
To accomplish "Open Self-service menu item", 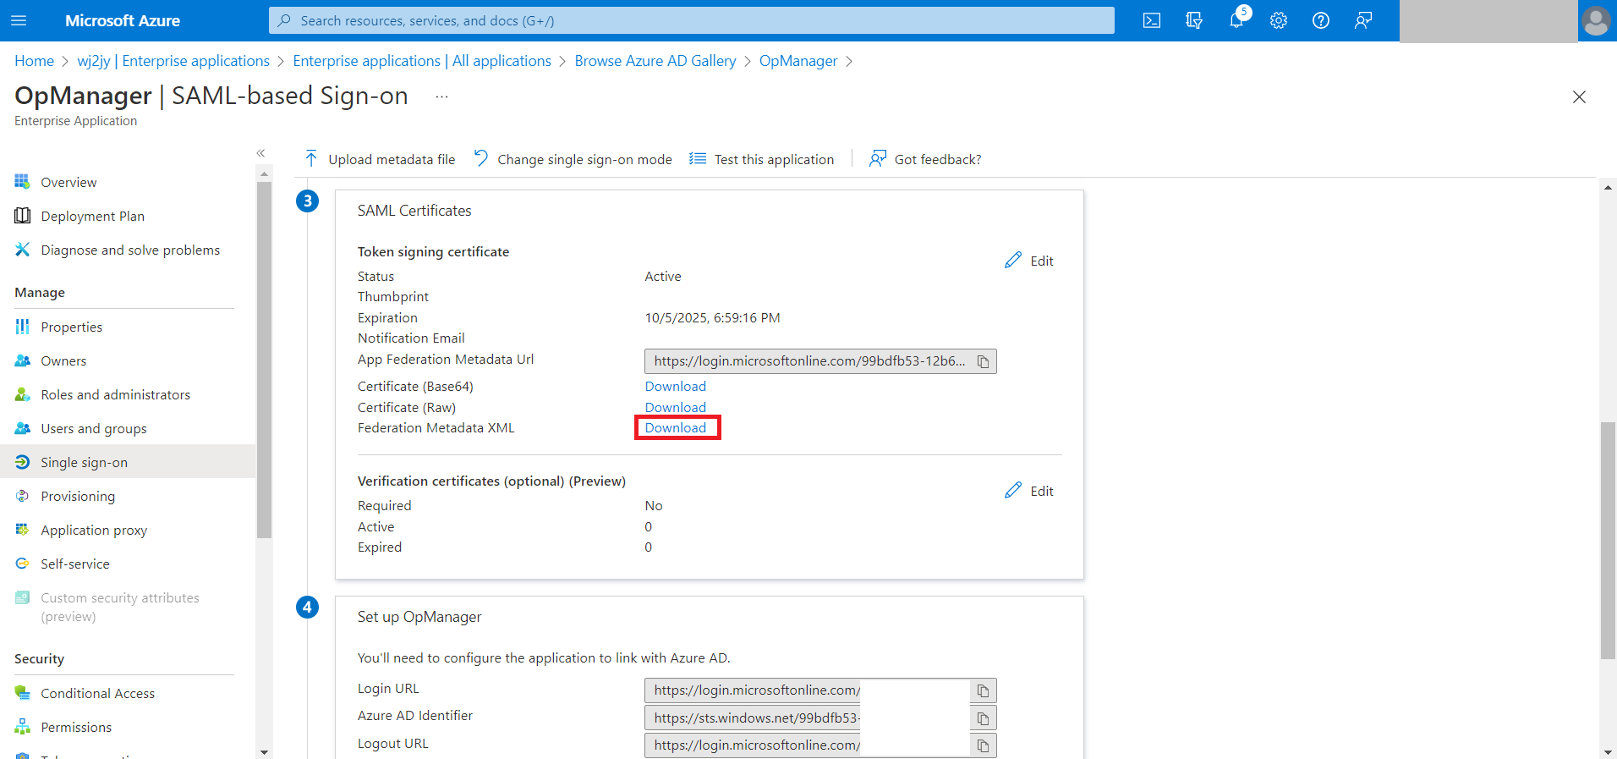I will tap(74, 564).
